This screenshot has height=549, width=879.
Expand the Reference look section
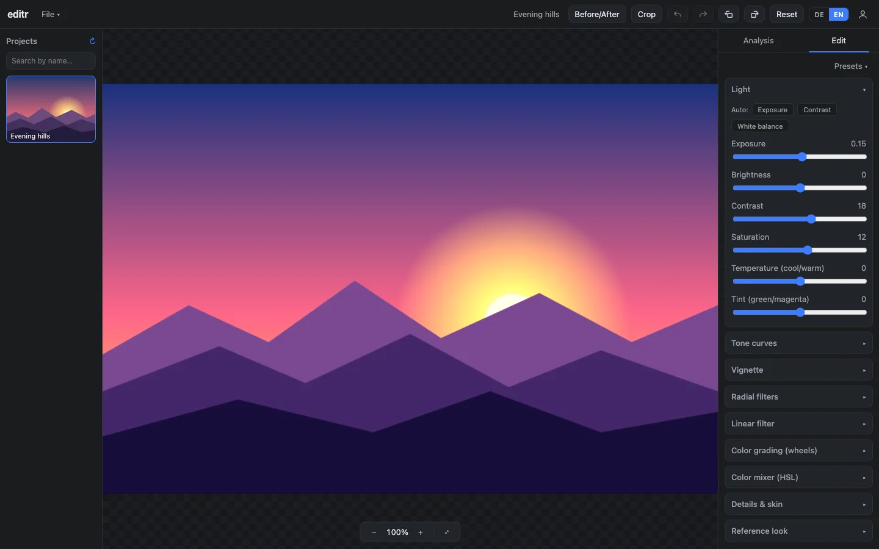click(x=798, y=531)
